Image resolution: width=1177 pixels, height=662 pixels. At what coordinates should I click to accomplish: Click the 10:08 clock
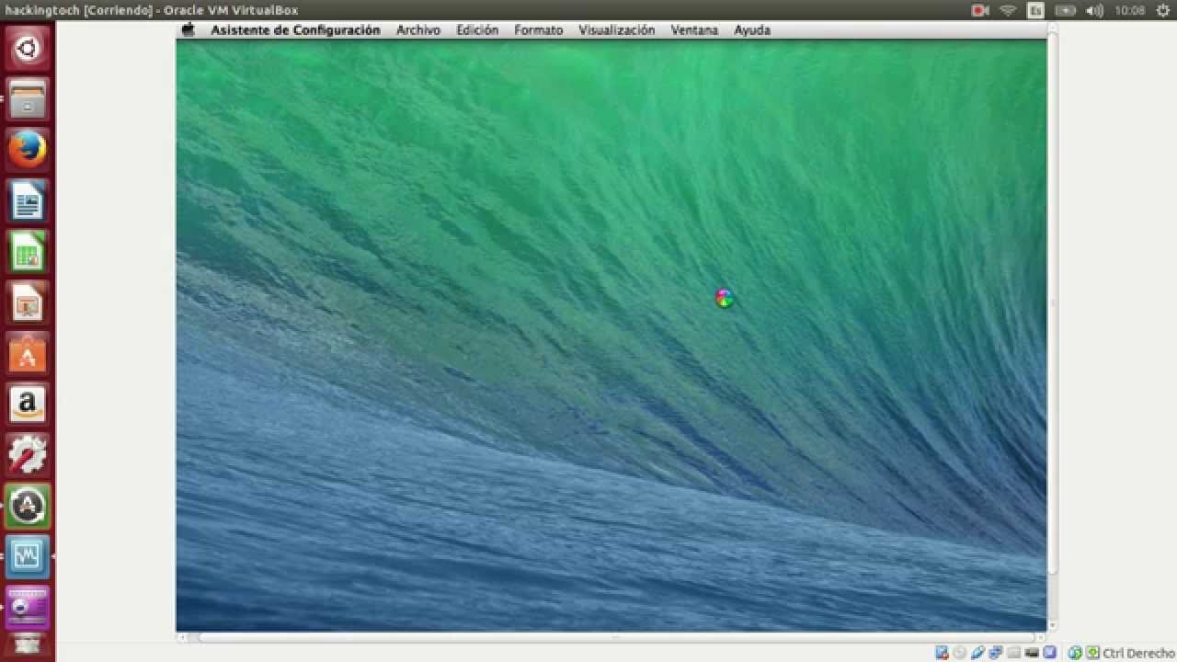[1129, 10]
